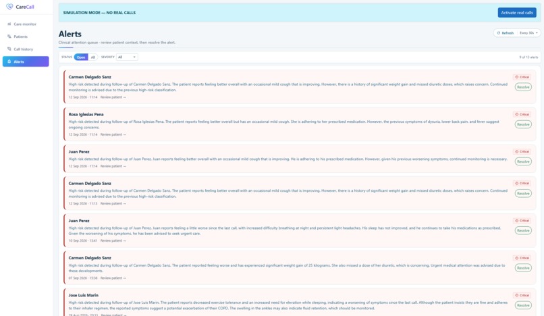Screen dimensions: 544x316
Task: Select the Alerts sidebar item
Action: pyautogui.click(x=26, y=61)
